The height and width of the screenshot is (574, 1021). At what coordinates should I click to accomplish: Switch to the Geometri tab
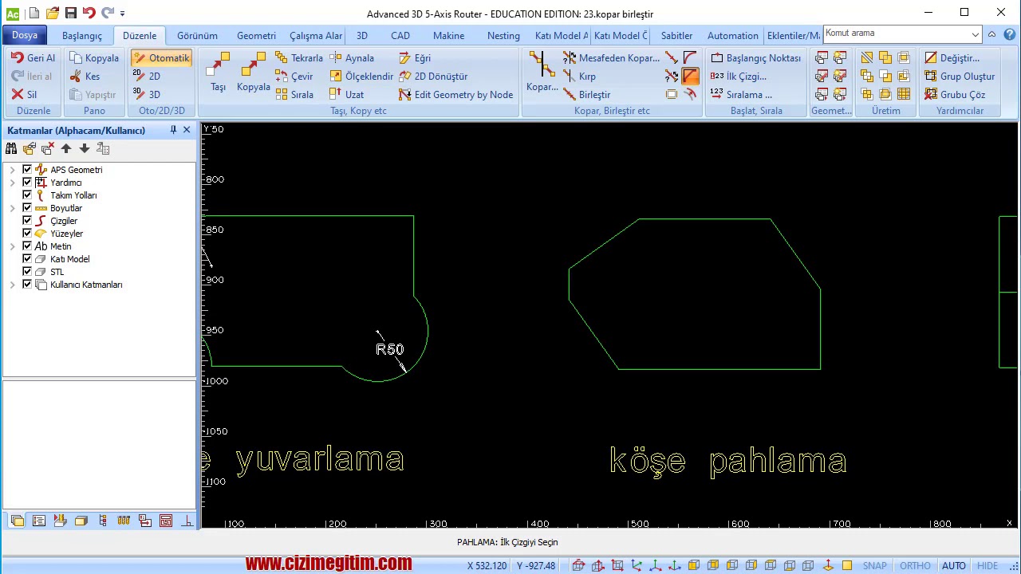pyautogui.click(x=256, y=35)
